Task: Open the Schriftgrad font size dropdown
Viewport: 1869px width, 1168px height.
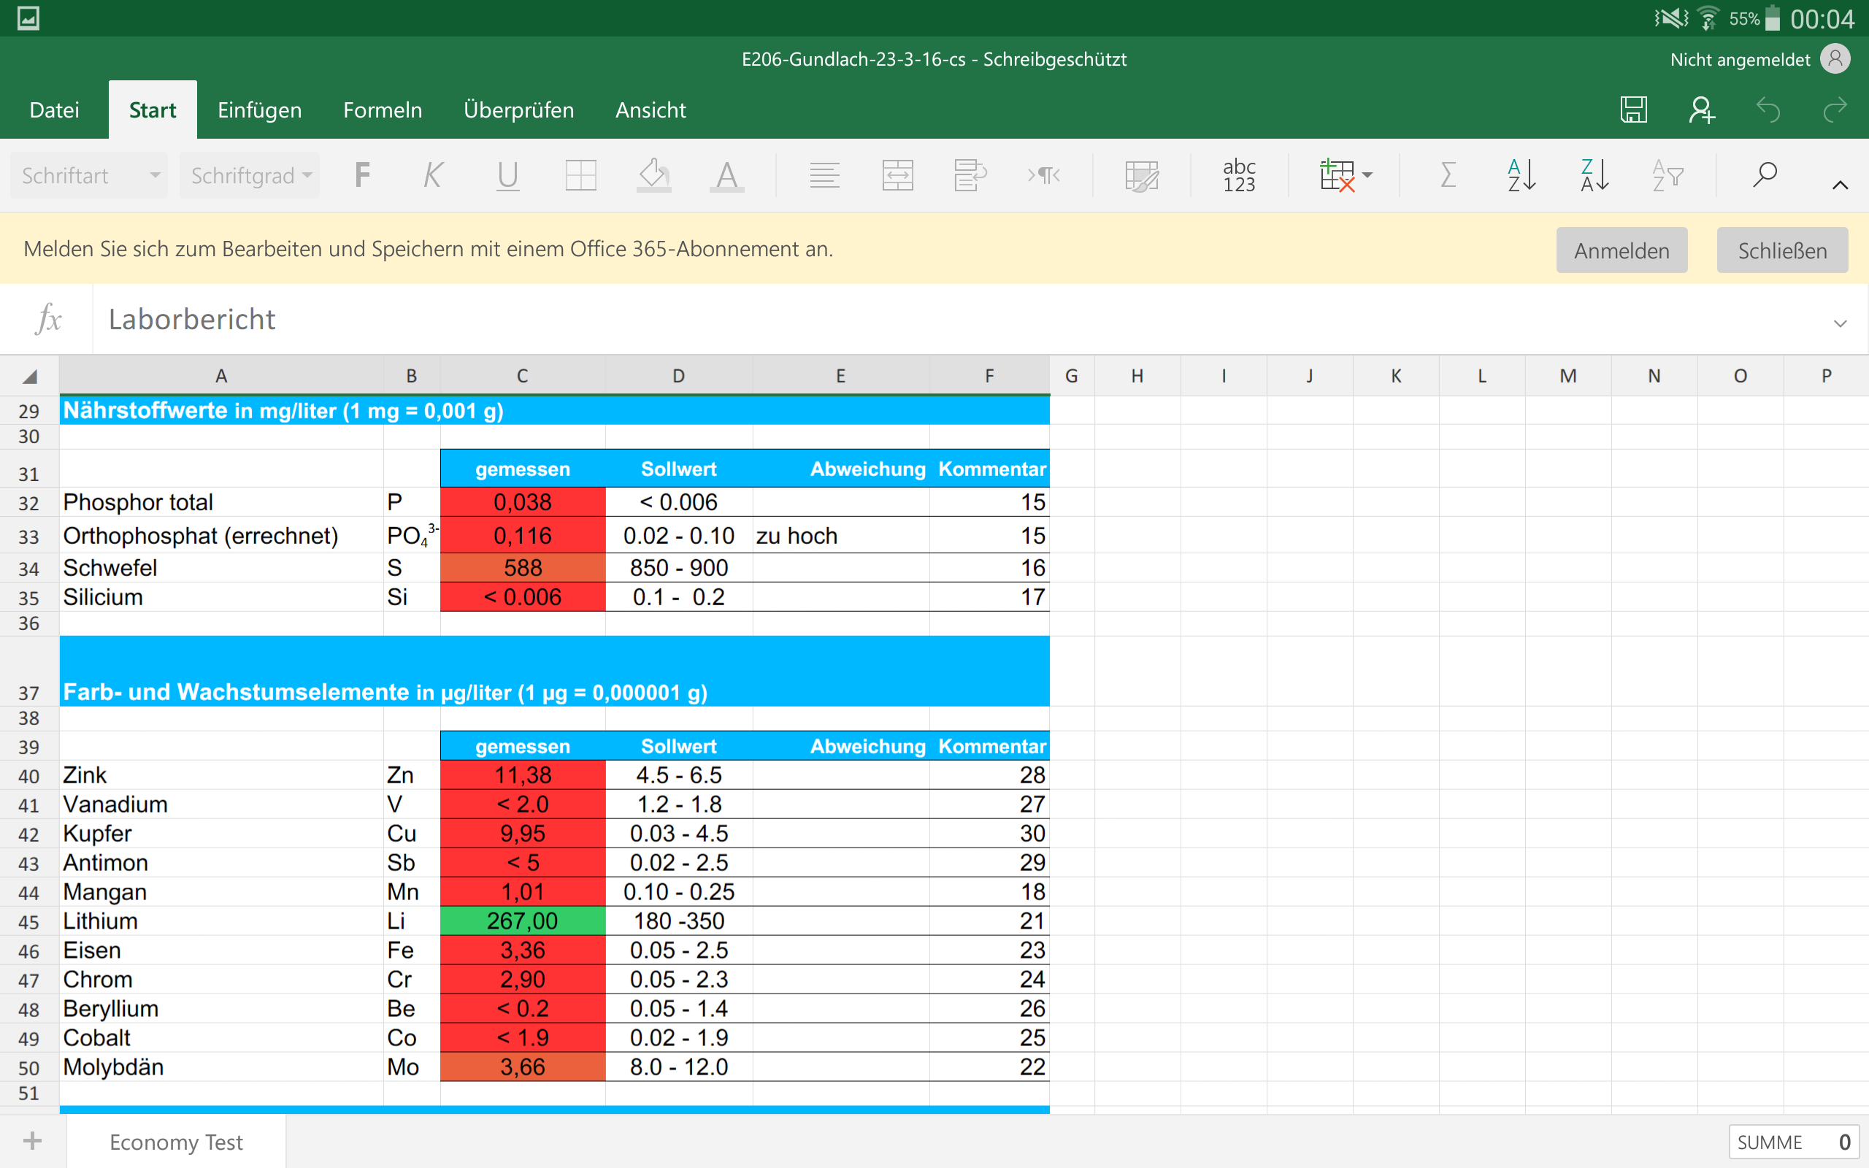Action: click(x=250, y=175)
